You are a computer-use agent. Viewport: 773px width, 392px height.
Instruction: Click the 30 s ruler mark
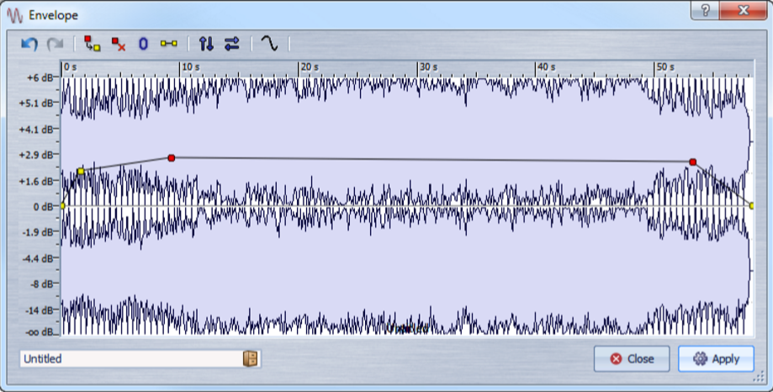pyautogui.click(x=428, y=67)
